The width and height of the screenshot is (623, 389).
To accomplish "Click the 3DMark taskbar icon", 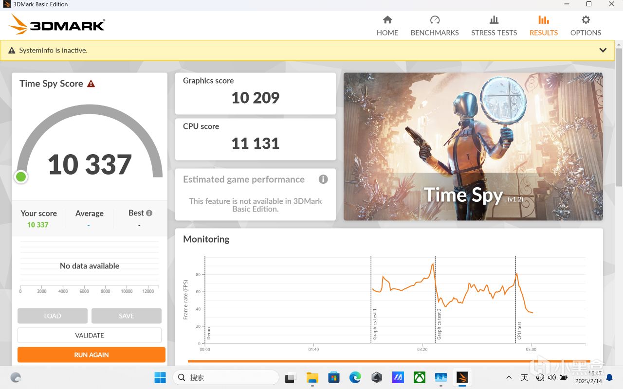I will pos(462,377).
